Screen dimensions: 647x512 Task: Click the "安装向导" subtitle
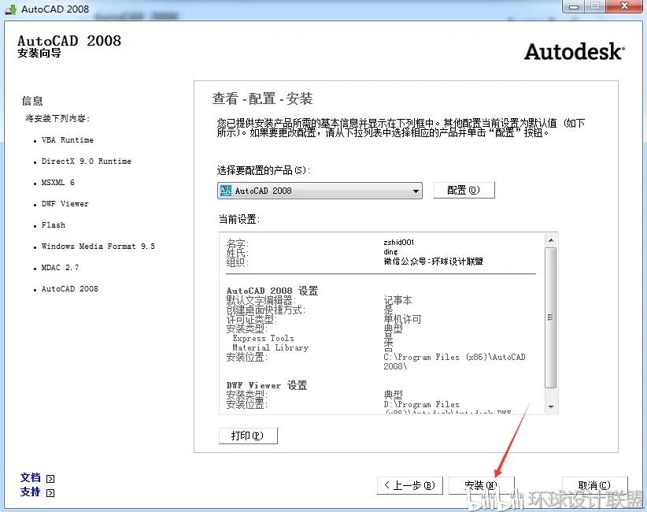(x=39, y=54)
